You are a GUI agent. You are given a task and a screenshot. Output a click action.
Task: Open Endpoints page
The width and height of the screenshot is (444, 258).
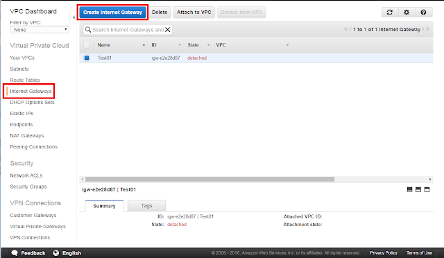point(22,125)
